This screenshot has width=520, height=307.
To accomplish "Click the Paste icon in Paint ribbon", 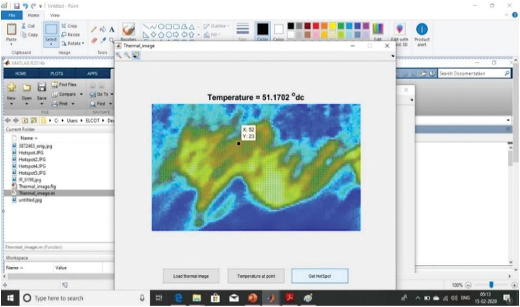I will point(11,29).
